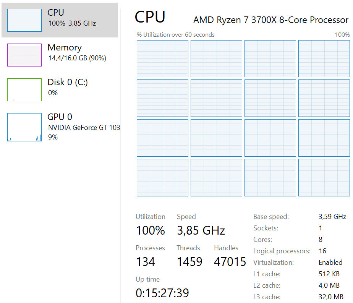Click the '% Utilization over 60 seconds' label
This screenshot has height=303, width=353.
click(176, 35)
